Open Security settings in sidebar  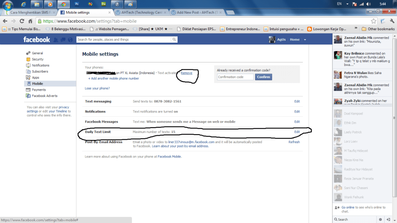pos(38,59)
